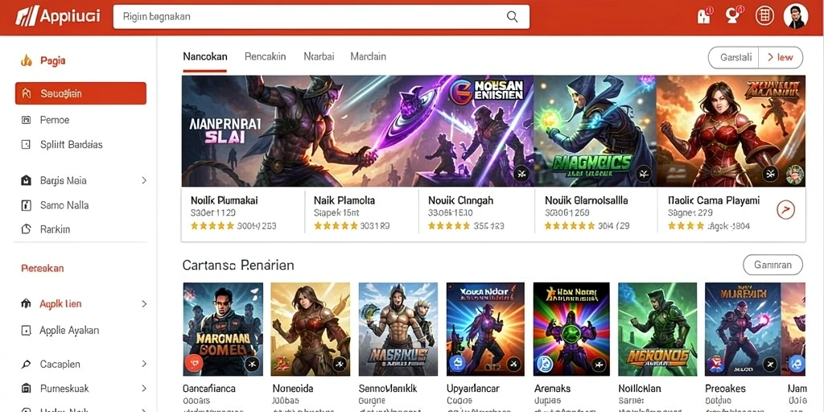Viewport: 824px width, 412px height.
Task: Open the user profile avatar
Action: 795,16
